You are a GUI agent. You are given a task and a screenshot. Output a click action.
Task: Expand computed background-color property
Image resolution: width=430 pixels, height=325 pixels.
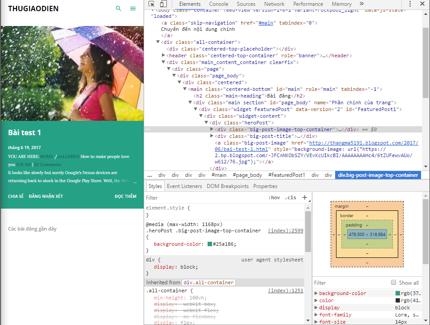[x=316, y=293]
